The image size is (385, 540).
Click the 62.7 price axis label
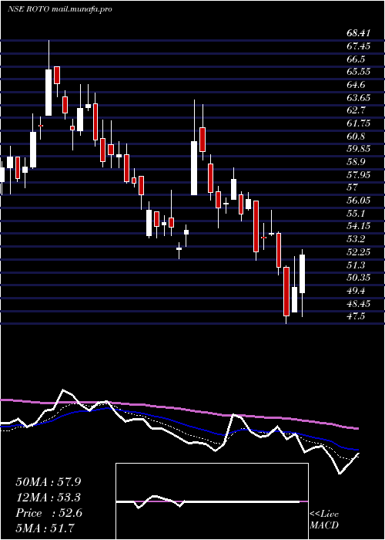pos(356,110)
